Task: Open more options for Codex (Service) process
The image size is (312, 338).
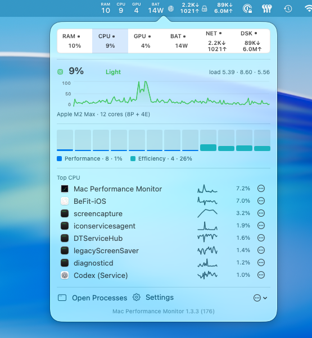Action: pos(261,275)
